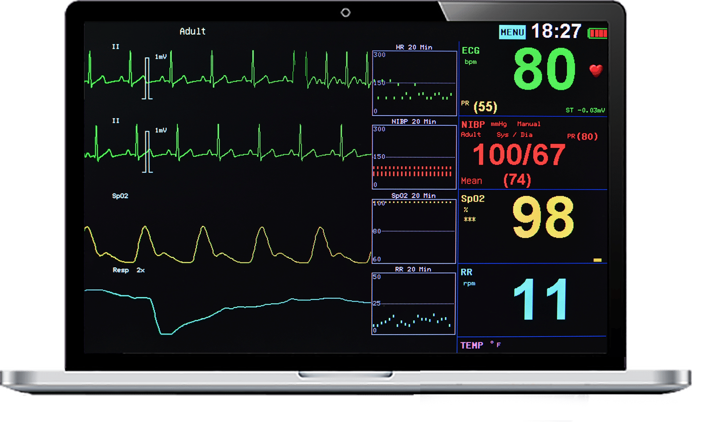Select the heart rate value 80

[544, 69]
